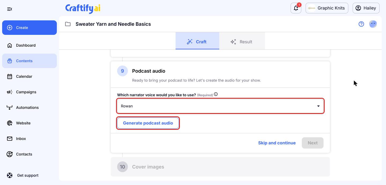Open Hailey user account menu

click(x=366, y=8)
